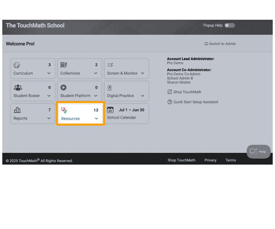Click the Jul 1 – Jun 30 date range
This screenshot has height=229, width=275.
point(131,110)
